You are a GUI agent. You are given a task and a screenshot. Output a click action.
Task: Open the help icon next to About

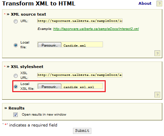(159, 3)
